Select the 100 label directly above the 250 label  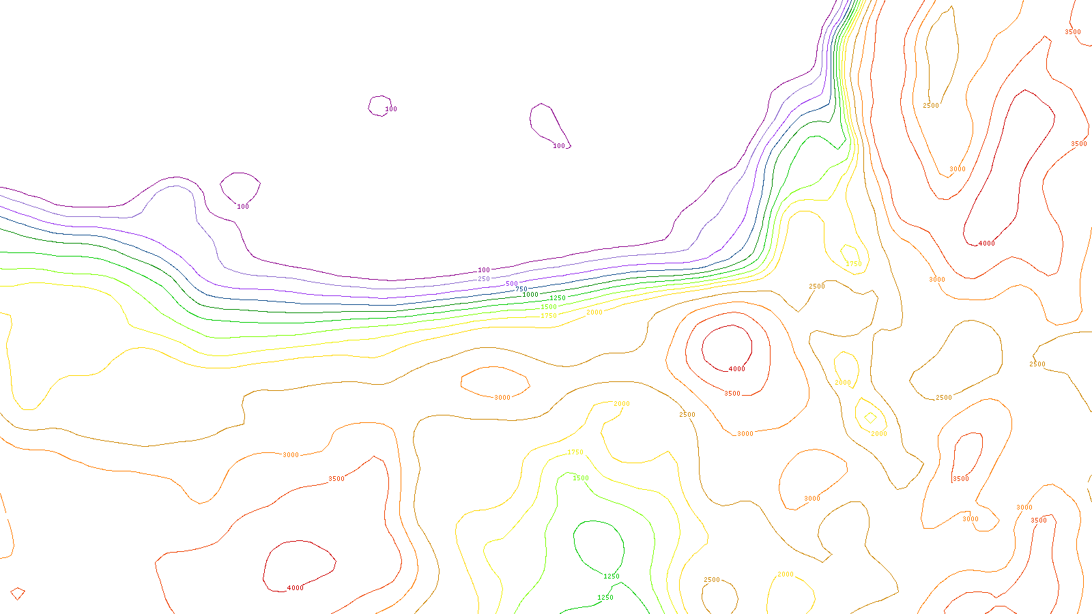[x=484, y=270]
